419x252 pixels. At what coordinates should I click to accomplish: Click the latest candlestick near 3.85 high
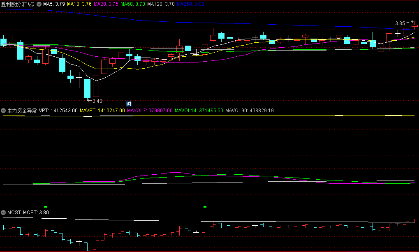415,25
